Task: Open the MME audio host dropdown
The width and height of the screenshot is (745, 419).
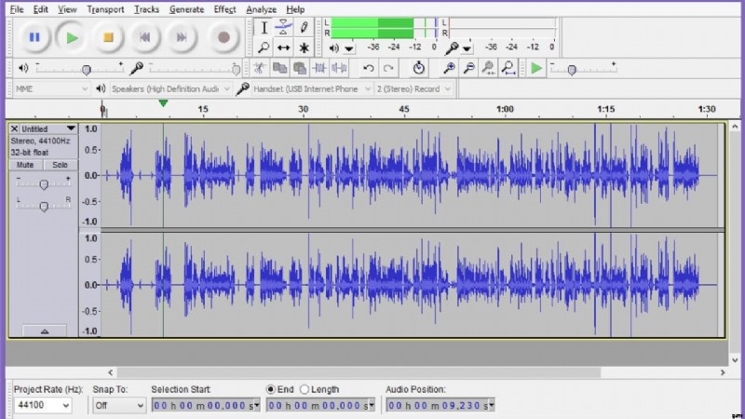Action: click(x=51, y=88)
